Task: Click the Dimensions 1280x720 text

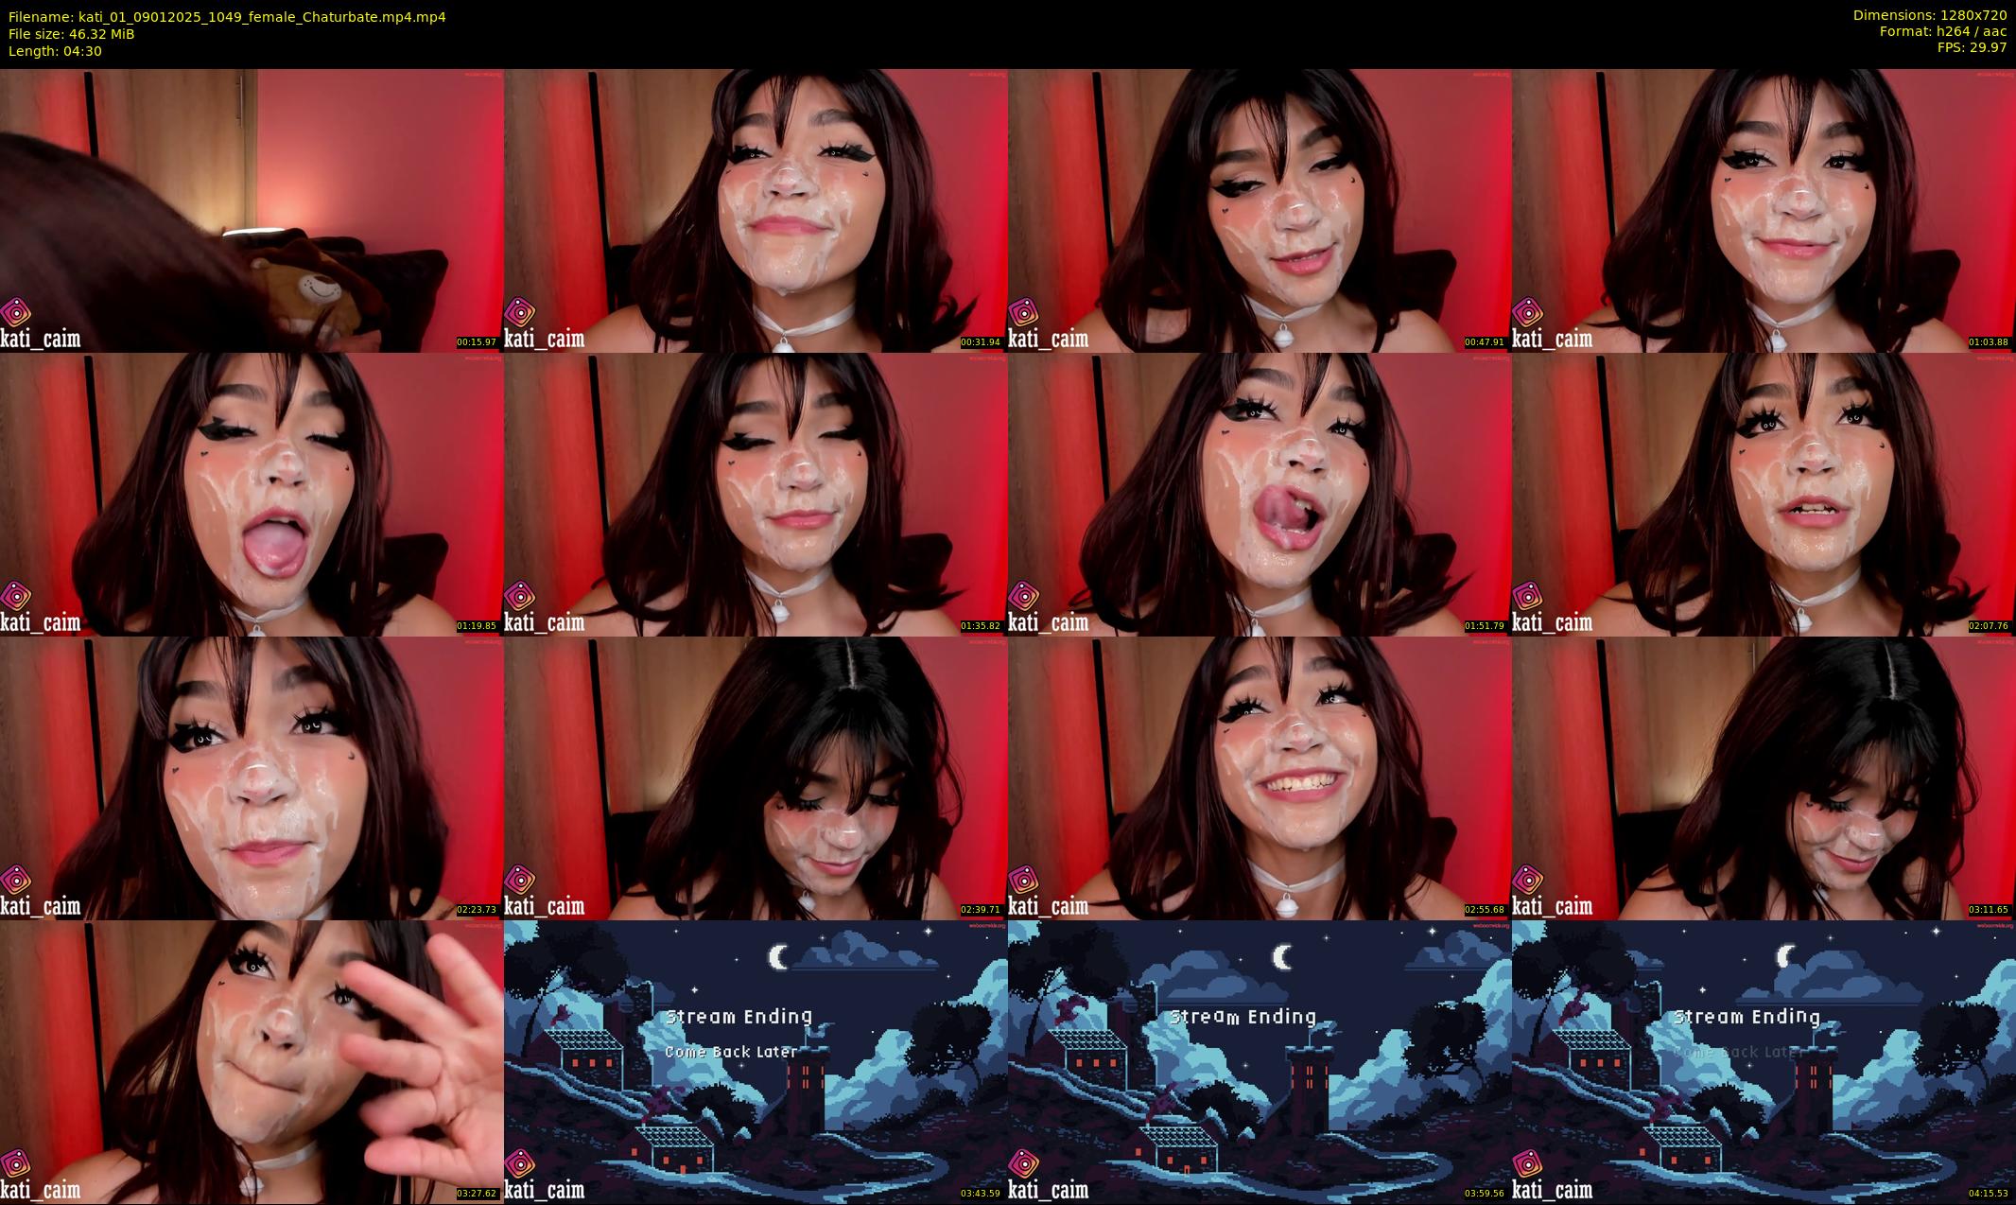Action: coord(1930,15)
